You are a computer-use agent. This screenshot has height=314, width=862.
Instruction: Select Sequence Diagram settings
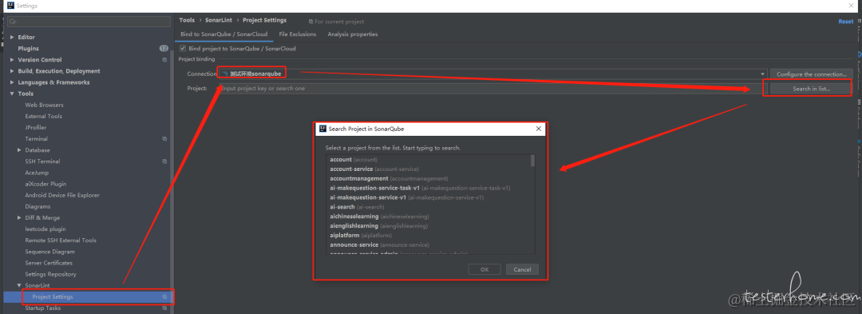point(49,252)
